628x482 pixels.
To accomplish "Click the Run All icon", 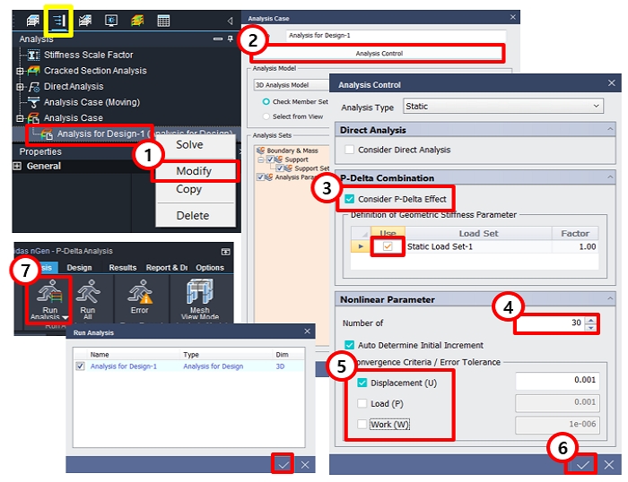I will pyautogui.click(x=88, y=299).
